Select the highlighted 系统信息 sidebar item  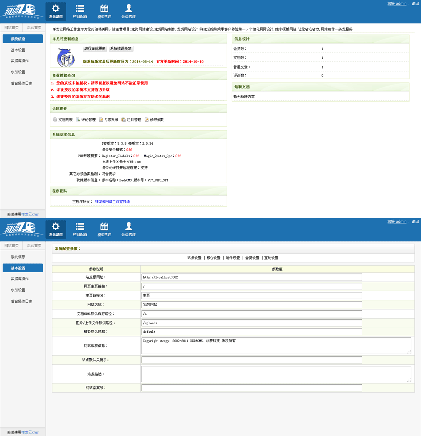click(x=23, y=39)
